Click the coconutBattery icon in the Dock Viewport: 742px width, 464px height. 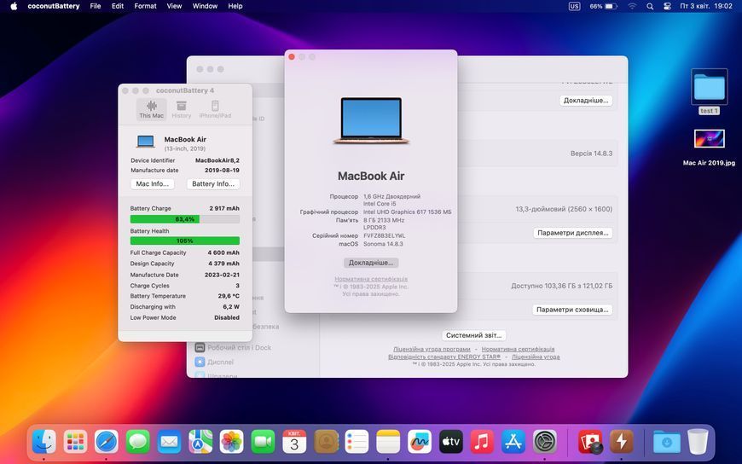pyautogui.click(x=622, y=442)
